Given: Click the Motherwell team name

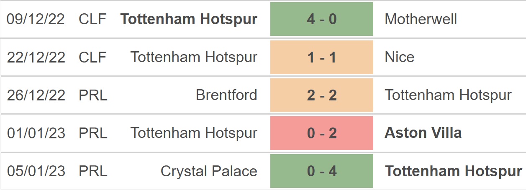Looking at the screenshot, I should [x=421, y=19].
